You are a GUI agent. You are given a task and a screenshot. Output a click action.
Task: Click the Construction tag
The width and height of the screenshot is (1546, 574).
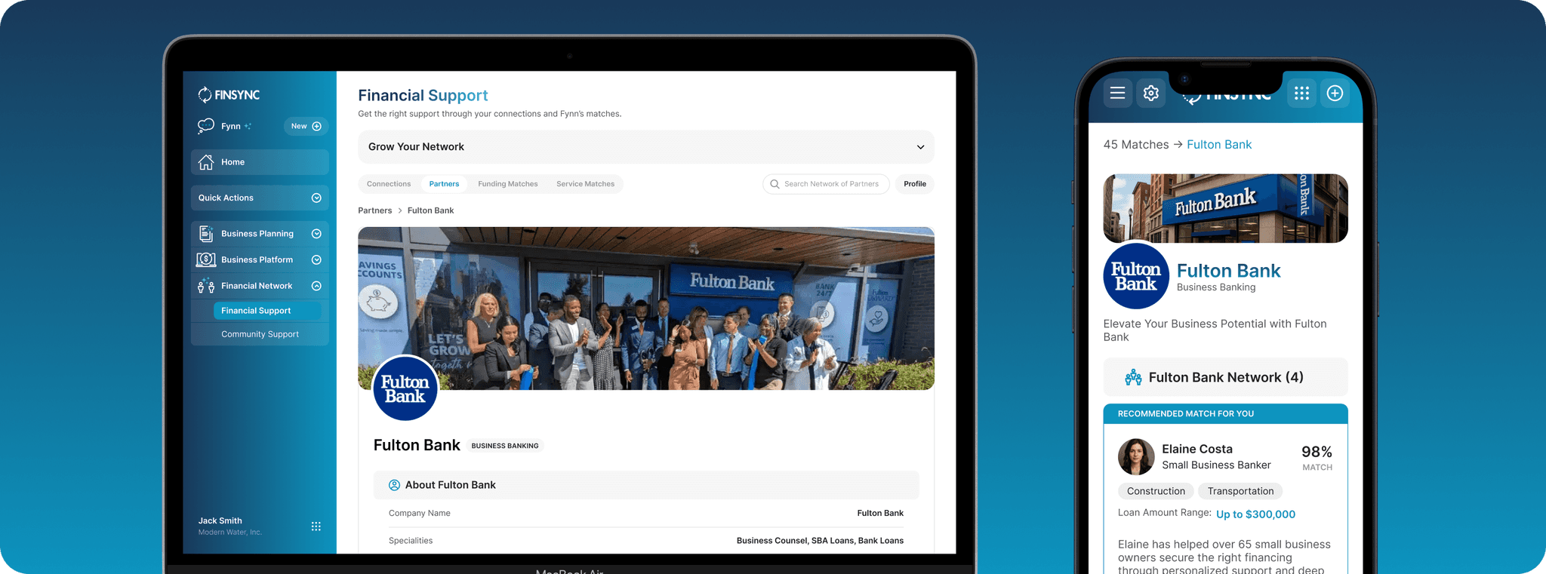1156,491
